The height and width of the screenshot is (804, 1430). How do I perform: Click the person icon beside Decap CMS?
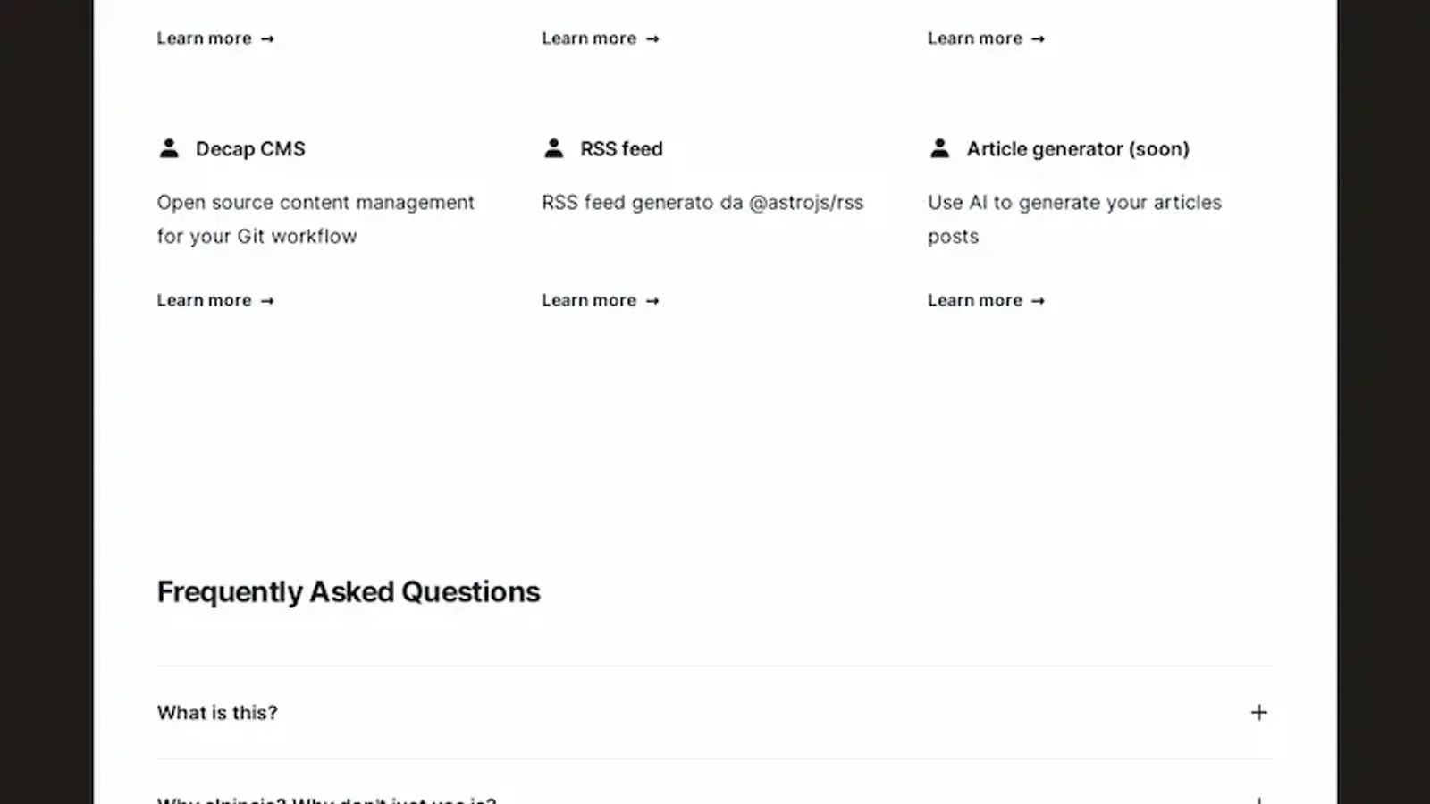tap(169, 148)
